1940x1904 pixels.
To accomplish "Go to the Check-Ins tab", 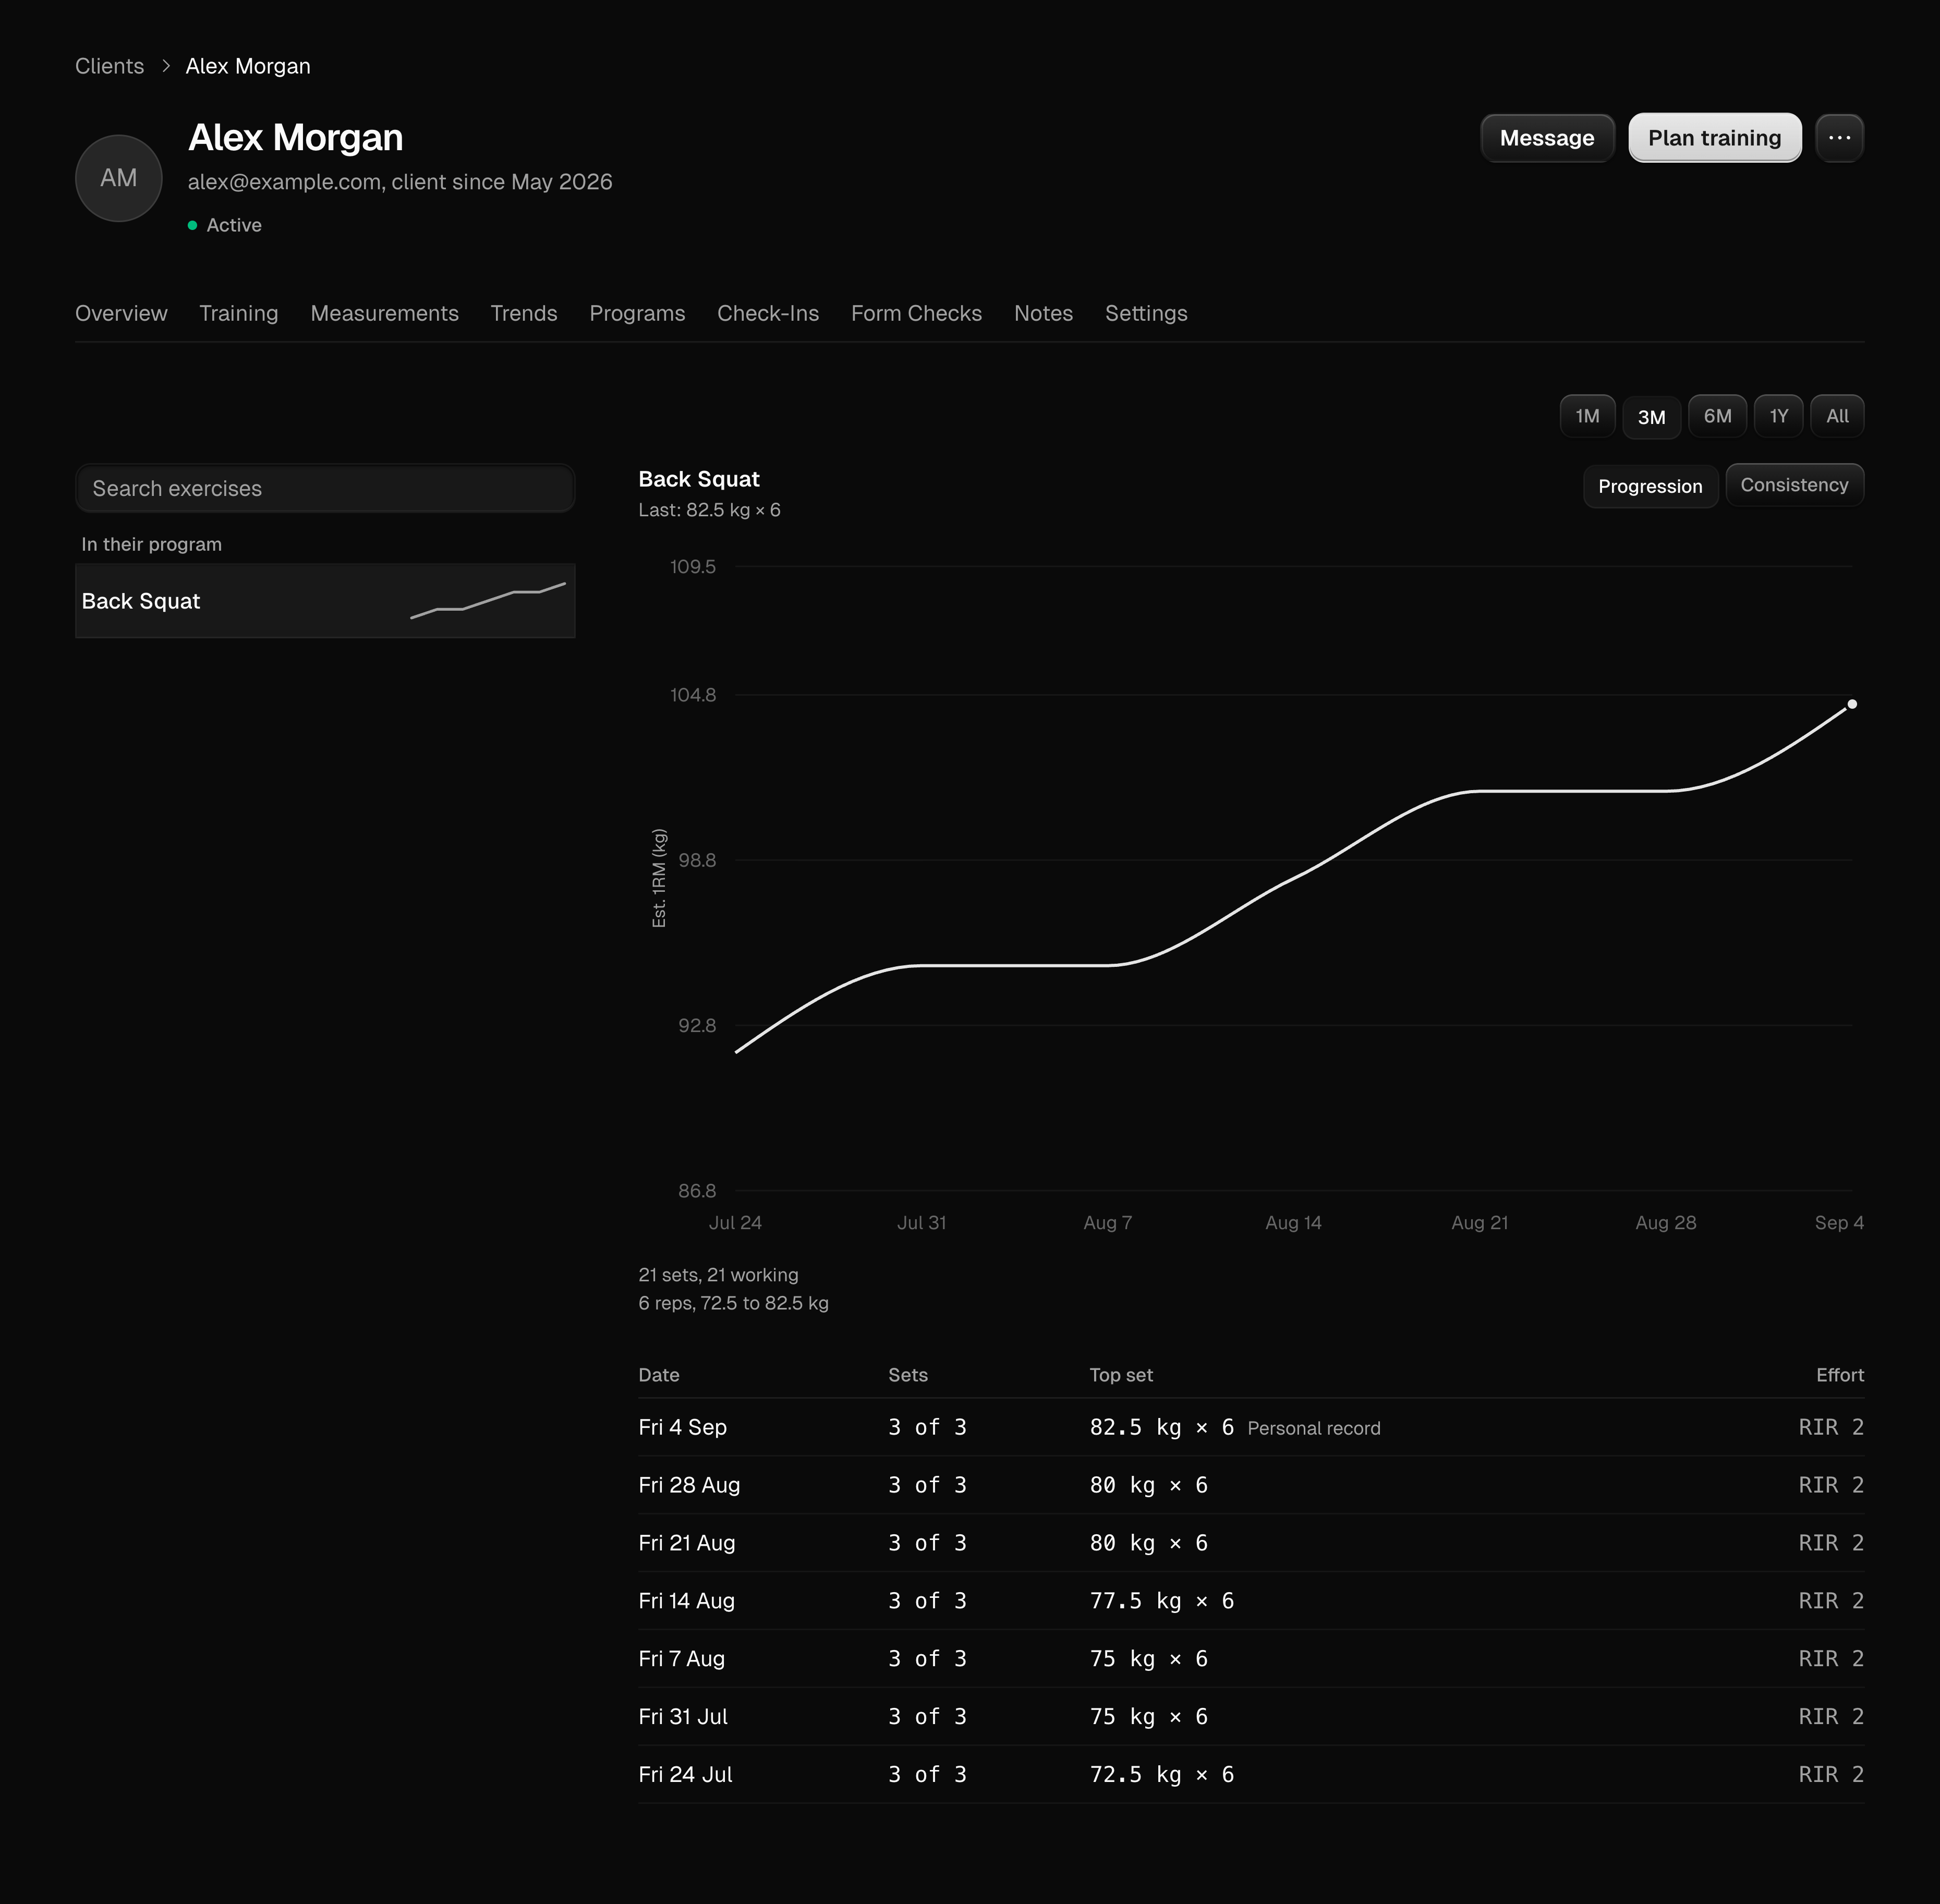I will click(x=768, y=313).
